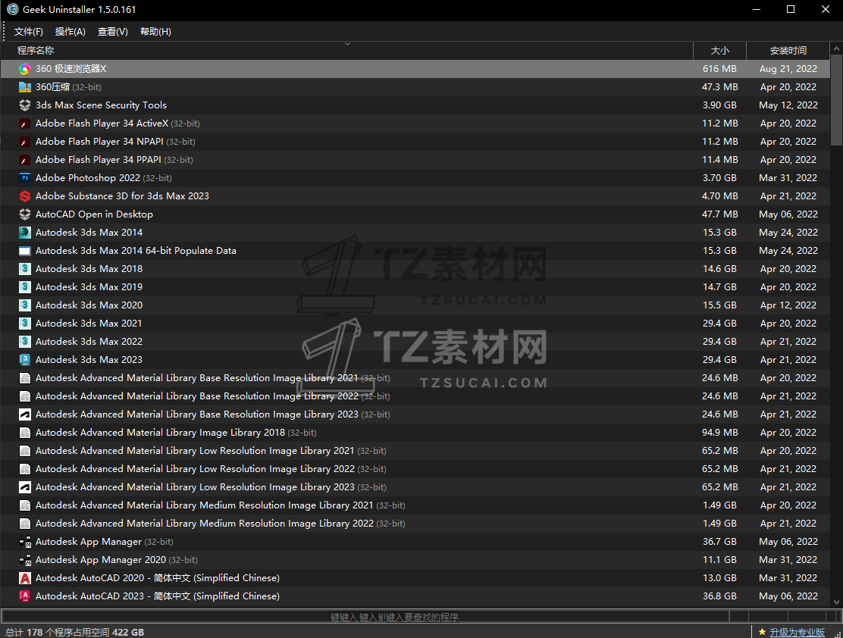This screenshot has height=638, width=843.
Task: Select the Autodesk 3ds Max 2014 icon
Action: [25, 233]
